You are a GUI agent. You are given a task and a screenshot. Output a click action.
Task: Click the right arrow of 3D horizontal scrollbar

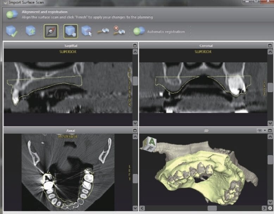coord(264,208)
